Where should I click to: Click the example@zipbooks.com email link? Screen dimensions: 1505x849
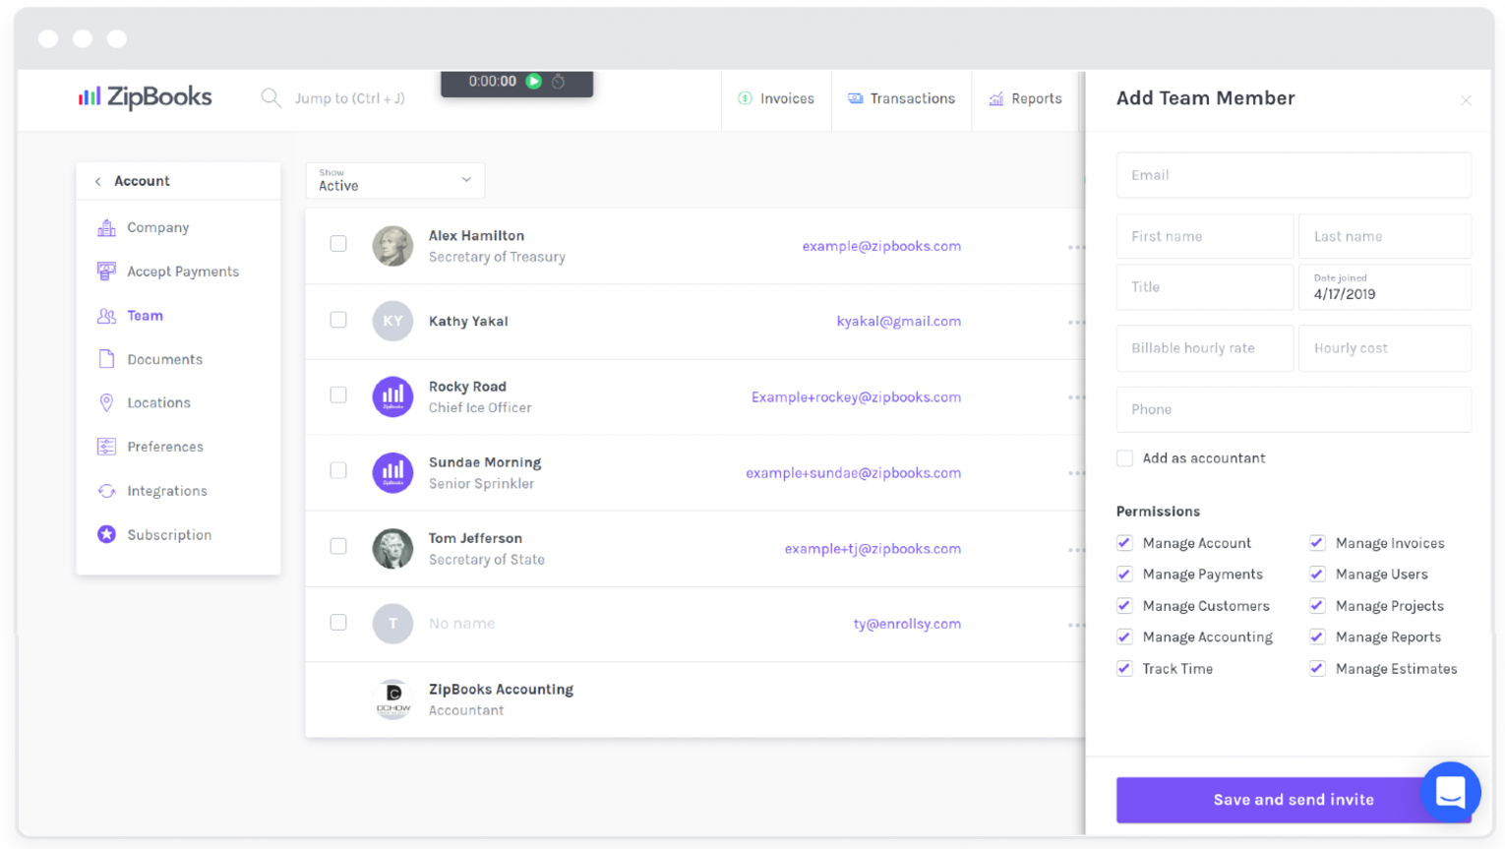[881, 246]
